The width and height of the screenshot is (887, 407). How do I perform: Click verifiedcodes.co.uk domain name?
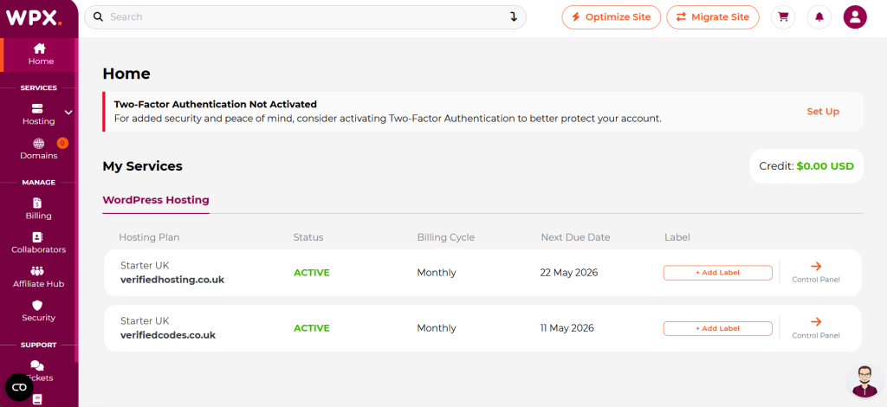pos(168,335)
